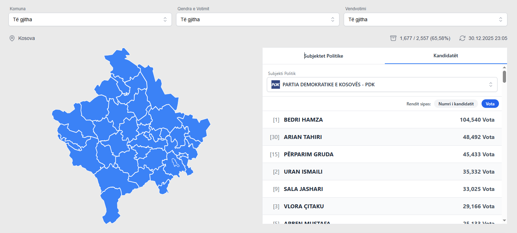This screenshot has width=517, height=233.
Task: Click the PDK party logo
Action: (275, 85)
